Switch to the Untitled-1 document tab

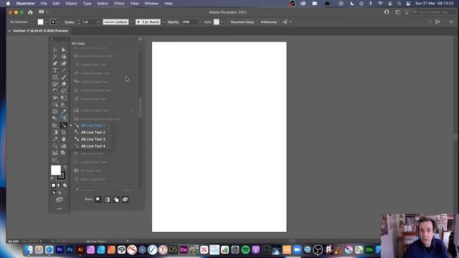[x=40, y=31]
